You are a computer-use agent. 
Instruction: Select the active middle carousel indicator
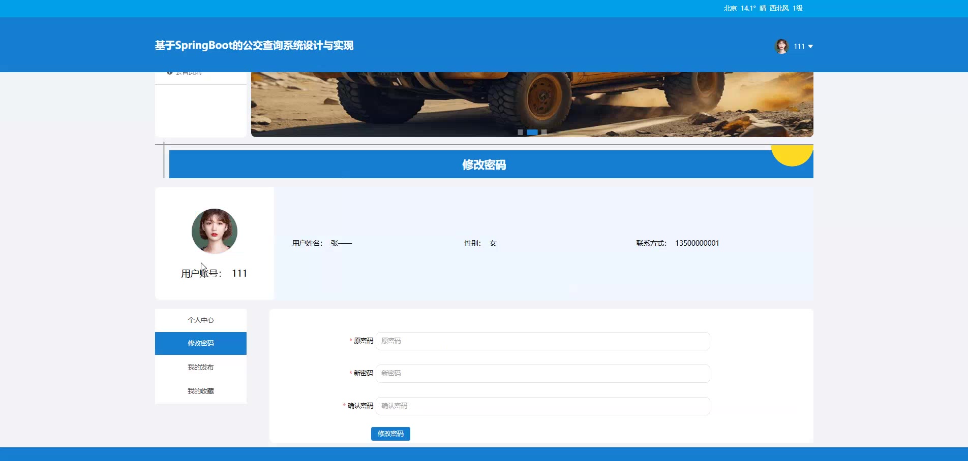[x=532, y=132]
